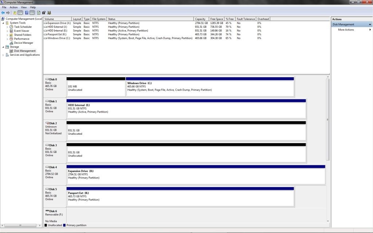This screenshot has height=233, width=373.
Task: Select Disk Management in the console tree
Action: point(25,51)
